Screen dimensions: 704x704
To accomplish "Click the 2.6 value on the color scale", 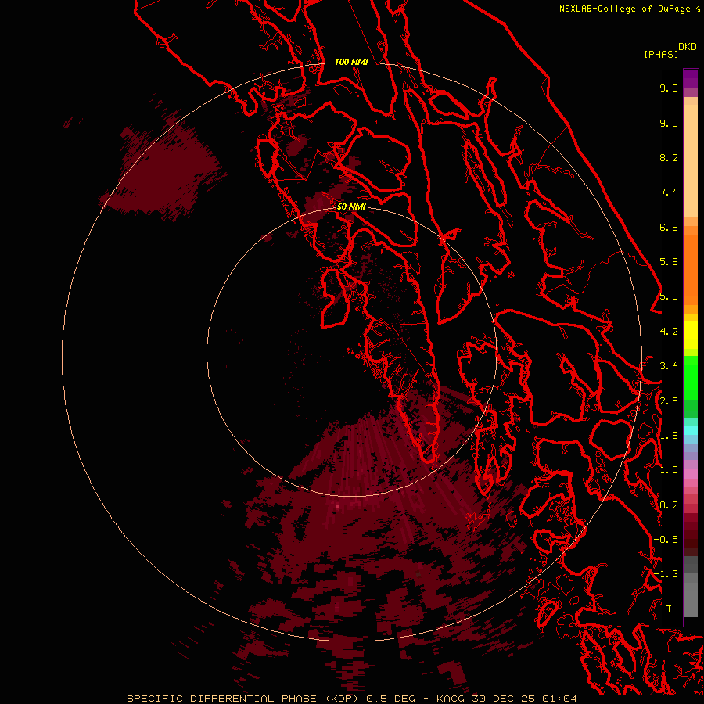I will click(x=669, y=401).
